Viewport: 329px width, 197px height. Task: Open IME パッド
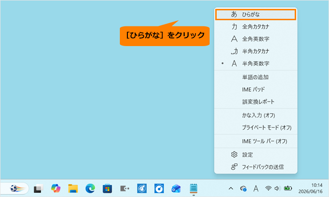click(256, 89)
